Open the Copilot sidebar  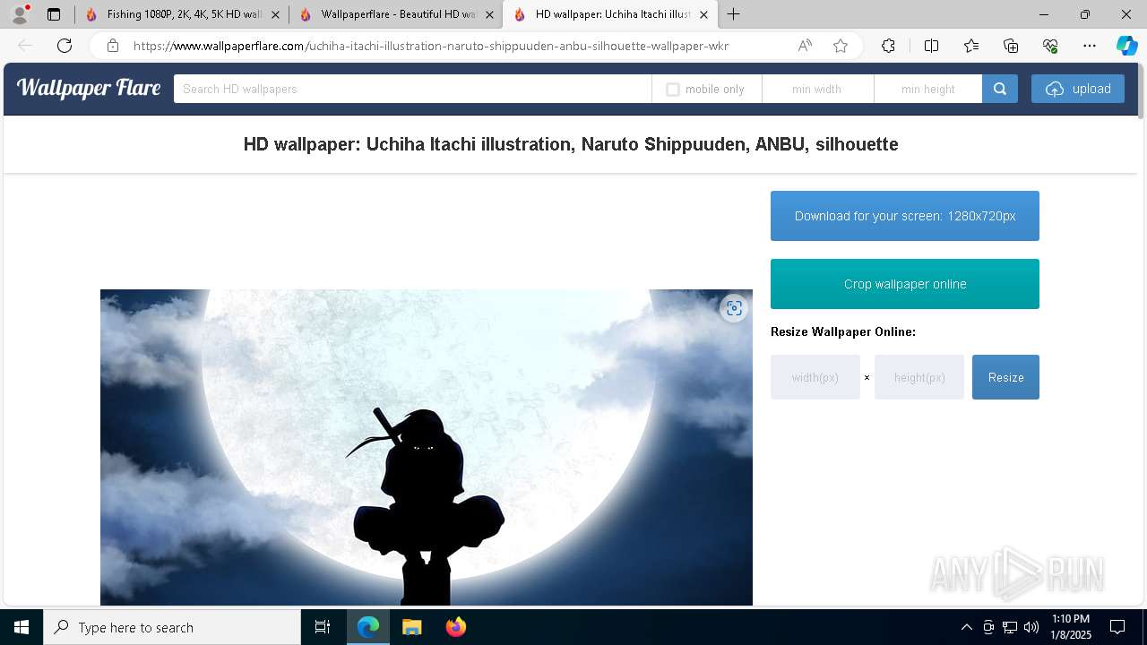(1126, 46)
